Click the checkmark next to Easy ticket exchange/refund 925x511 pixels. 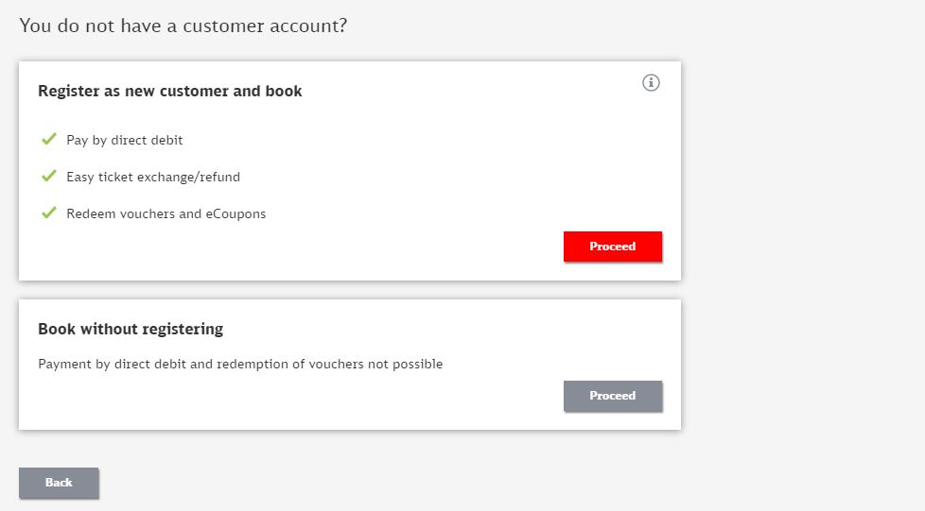pos(49,177)
